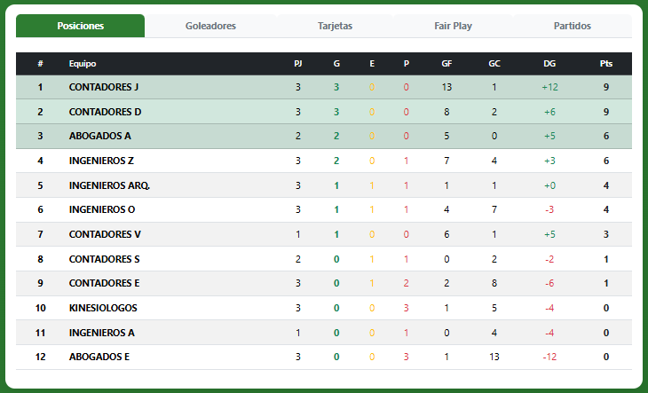Click the CONTADORES V team name
This screenshot has width=648, height=393.
105,234
